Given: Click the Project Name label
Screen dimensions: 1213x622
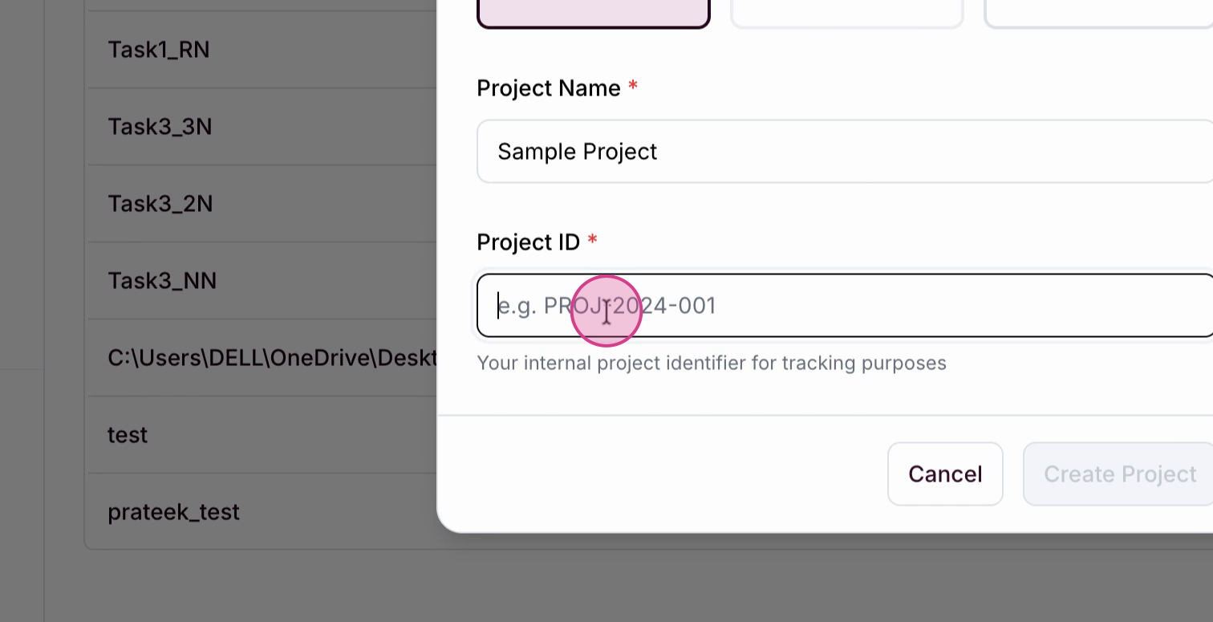Looking at the screenshot, I should (x=548, y=88).
